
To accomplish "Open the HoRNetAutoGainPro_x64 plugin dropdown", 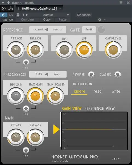I will click(60, 8).
